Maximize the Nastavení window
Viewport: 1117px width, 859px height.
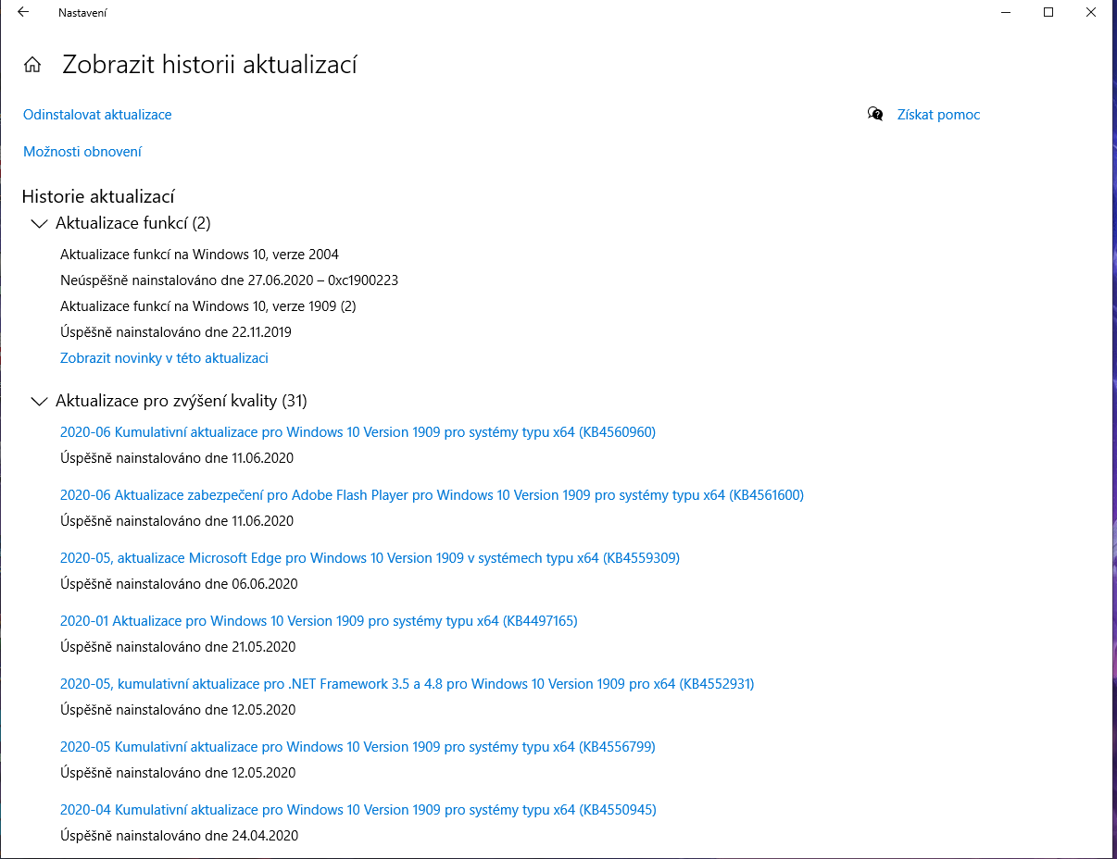1048,13
